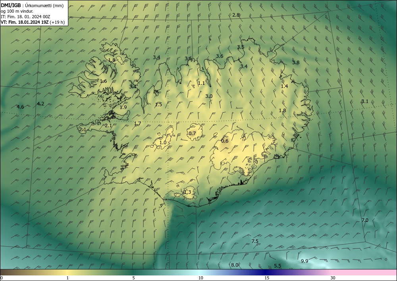
Task: Click the 1.0 value on the glacier
Action: click(x=163, y=143)
